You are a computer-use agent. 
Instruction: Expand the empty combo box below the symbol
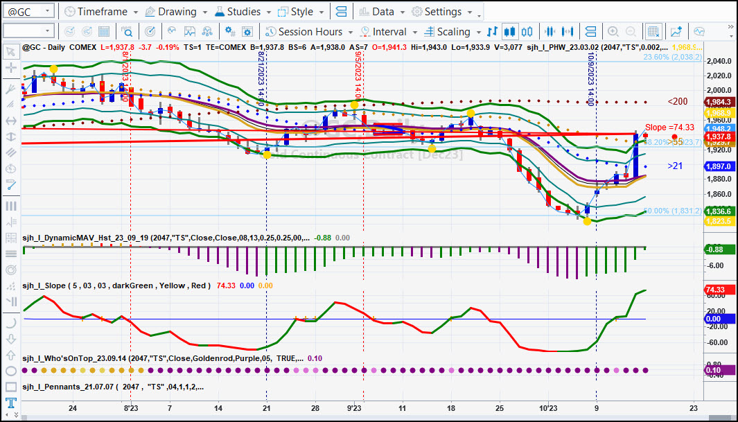(x=48, y=31)
